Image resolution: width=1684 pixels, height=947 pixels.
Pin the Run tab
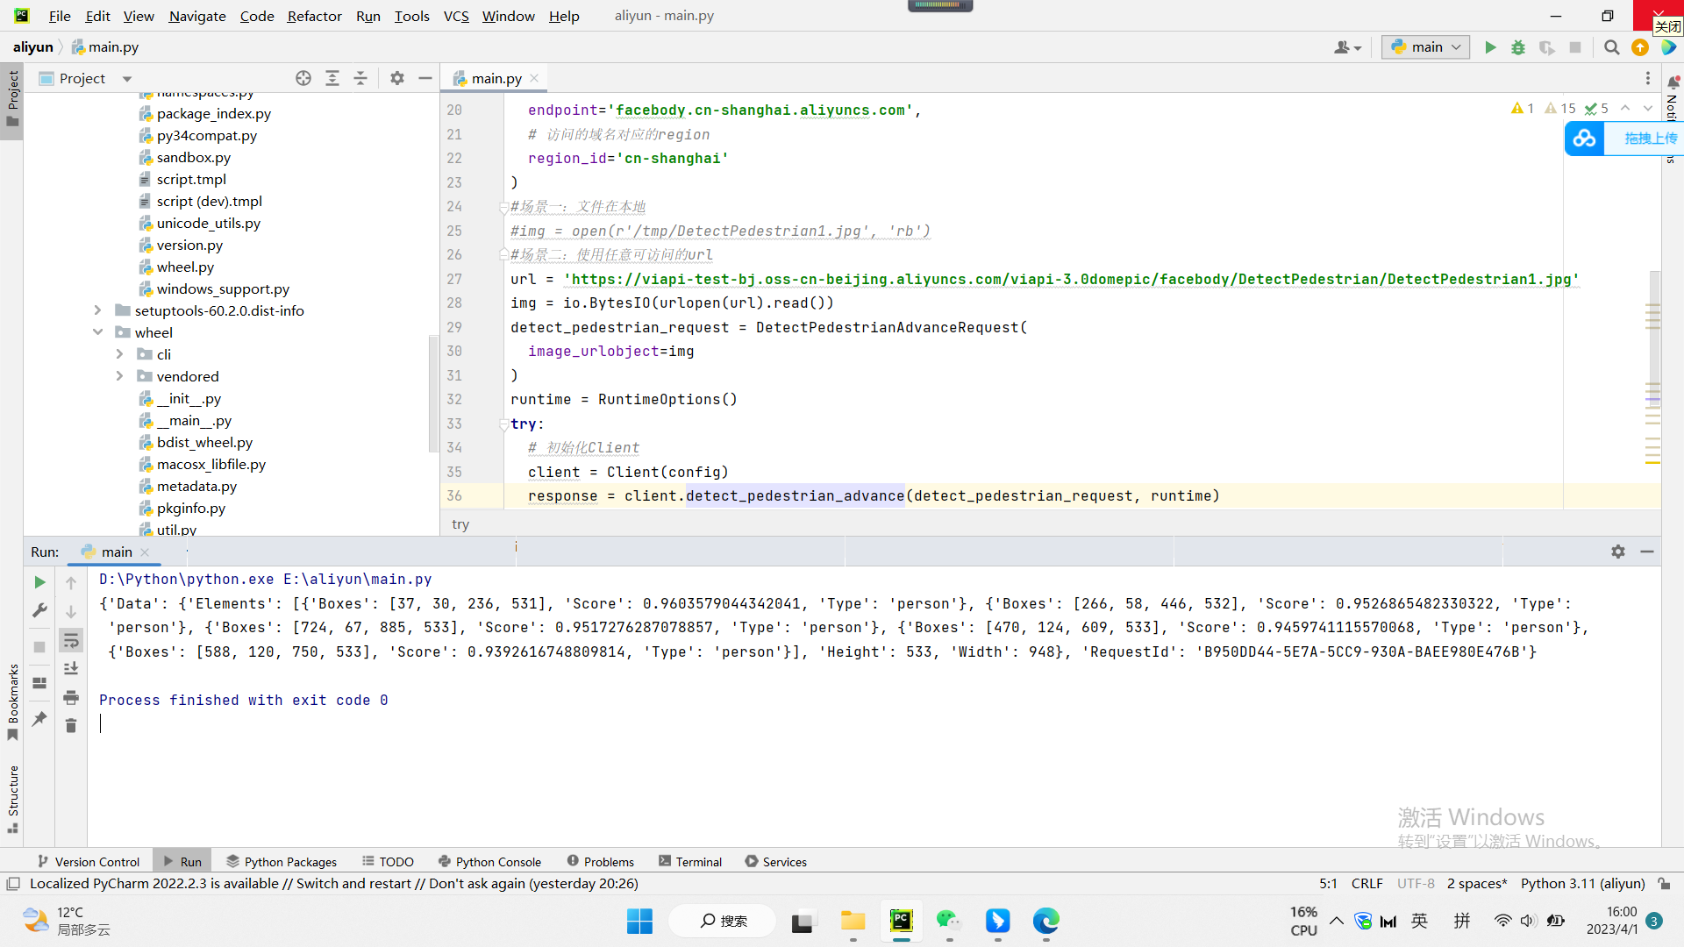(39, 719)
